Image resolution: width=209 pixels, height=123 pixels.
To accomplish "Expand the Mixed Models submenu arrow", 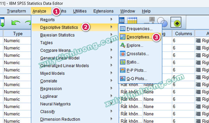I will (112, 73).
